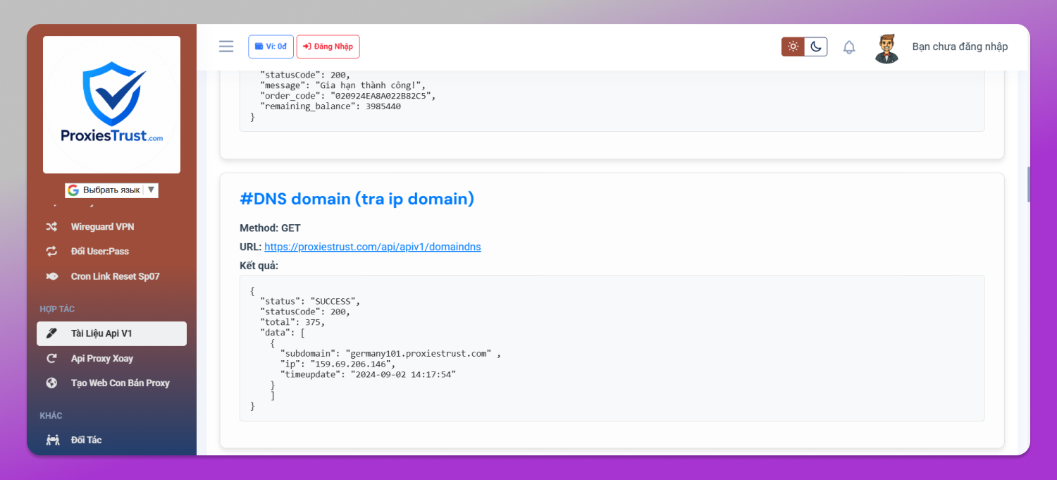Open the proxiestrust.com domaindns API link
The width and height of the screenshot is (1057, 480).
[x=372, y=247]
